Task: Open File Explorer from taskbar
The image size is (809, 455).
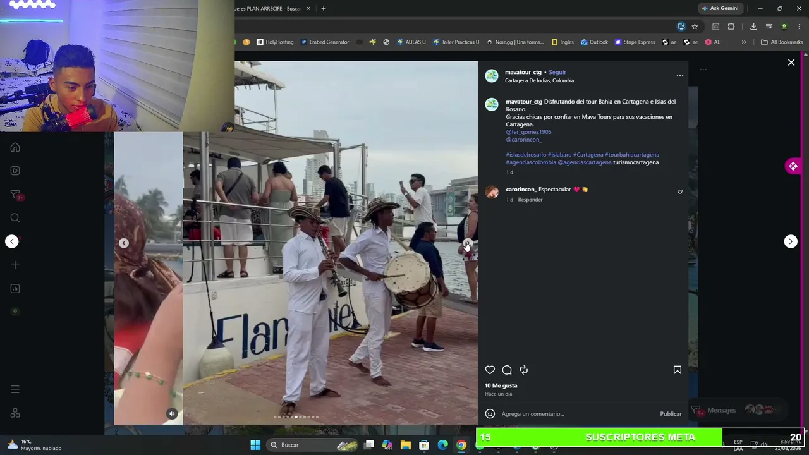Action: (x=406, y=445)
